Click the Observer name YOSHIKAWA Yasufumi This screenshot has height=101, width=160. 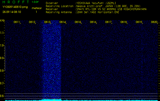95,3
